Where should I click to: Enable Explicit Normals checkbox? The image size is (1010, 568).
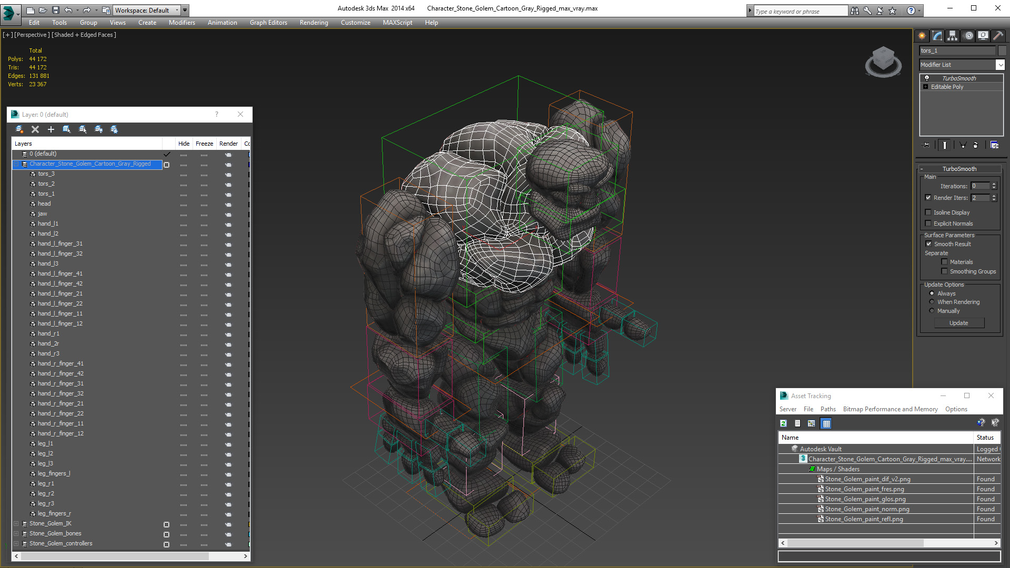pyautogui.click(x=928, y=224)
